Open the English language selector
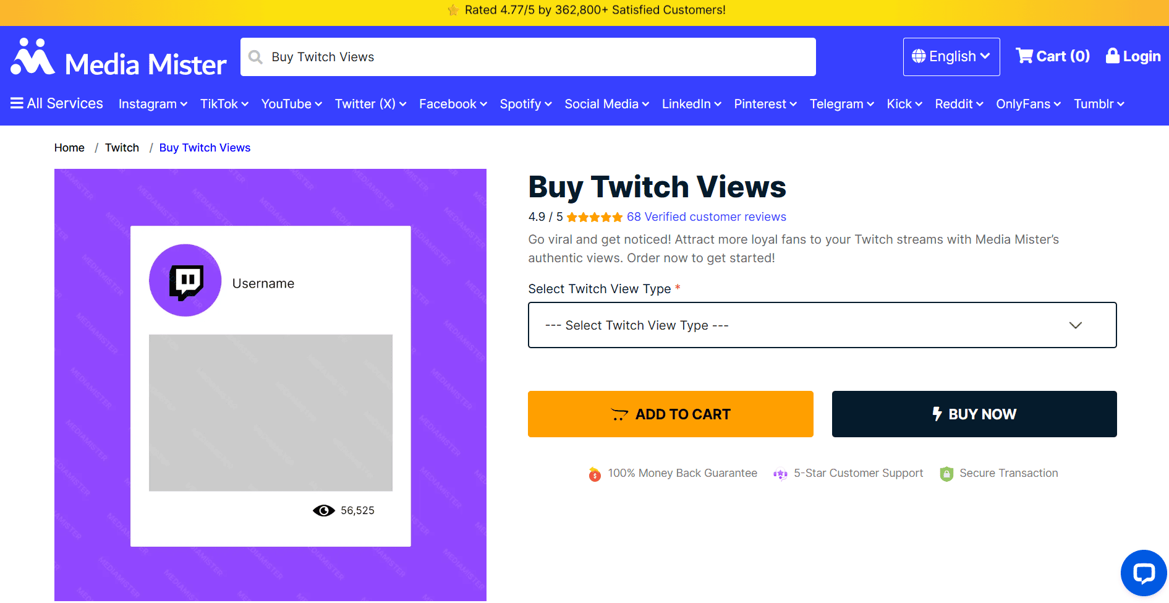1169x603 pixels. click(x=951, y=57)
